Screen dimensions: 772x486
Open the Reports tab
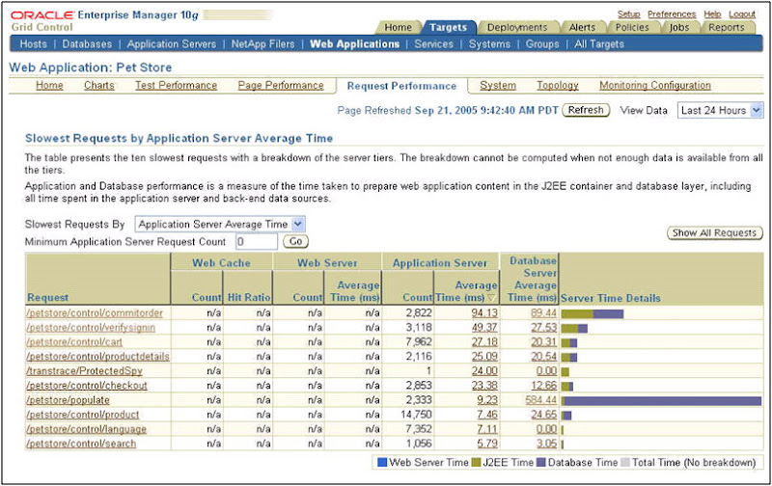727,28
